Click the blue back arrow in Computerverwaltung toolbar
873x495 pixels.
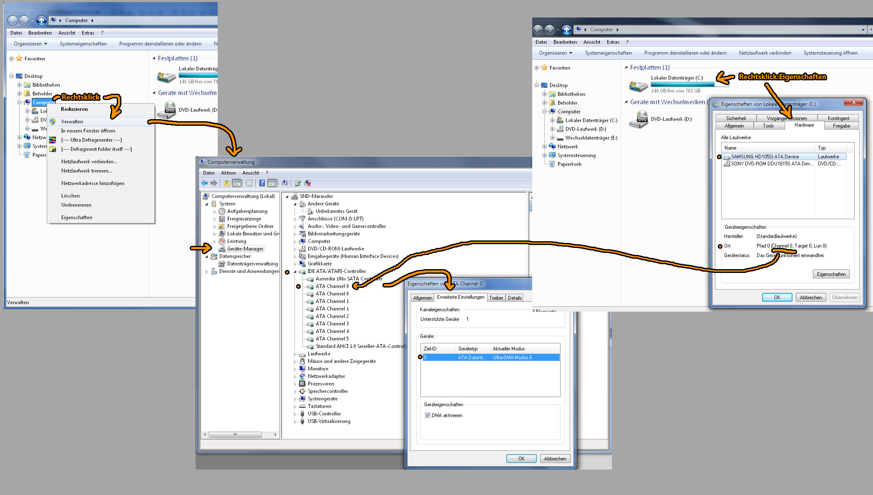204,183
